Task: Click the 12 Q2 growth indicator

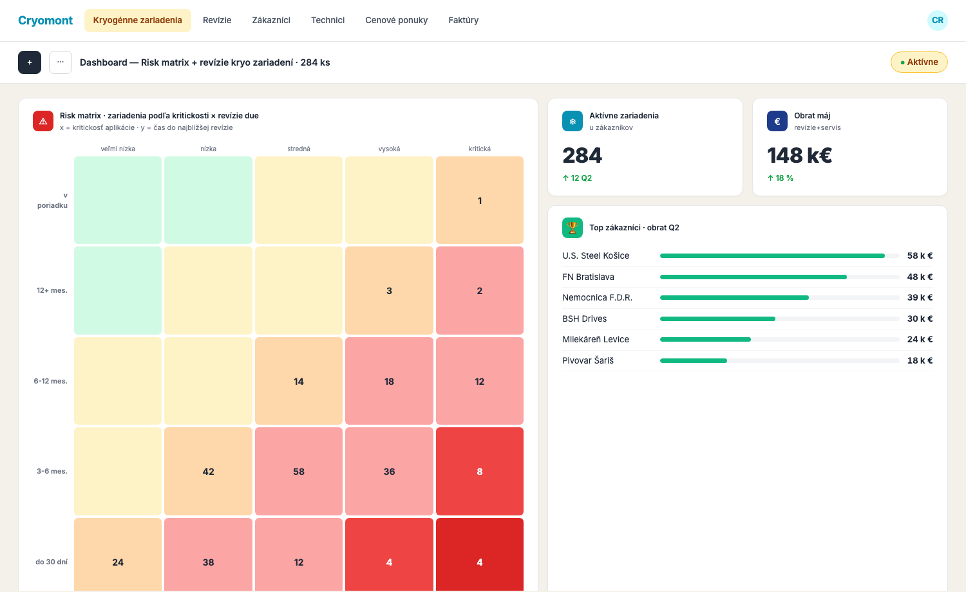Action: coord(577,178)
